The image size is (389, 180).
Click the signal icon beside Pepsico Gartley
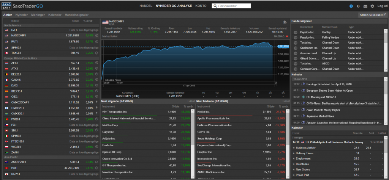click(x=295, y=32)
